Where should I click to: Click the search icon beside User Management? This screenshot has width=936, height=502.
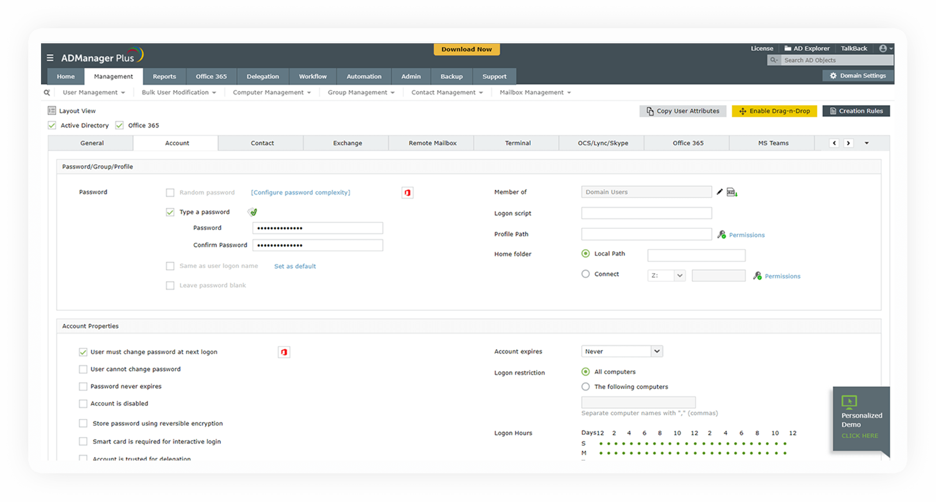(x=47, y=93)
